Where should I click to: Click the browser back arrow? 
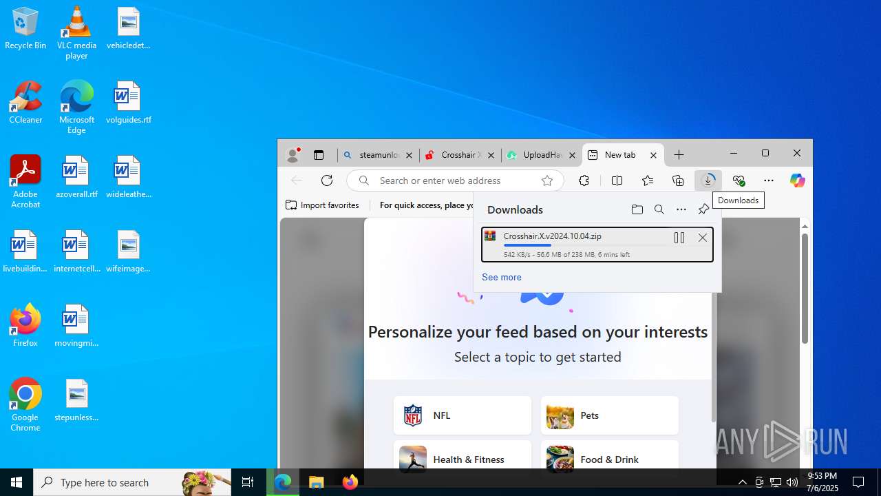297,180
